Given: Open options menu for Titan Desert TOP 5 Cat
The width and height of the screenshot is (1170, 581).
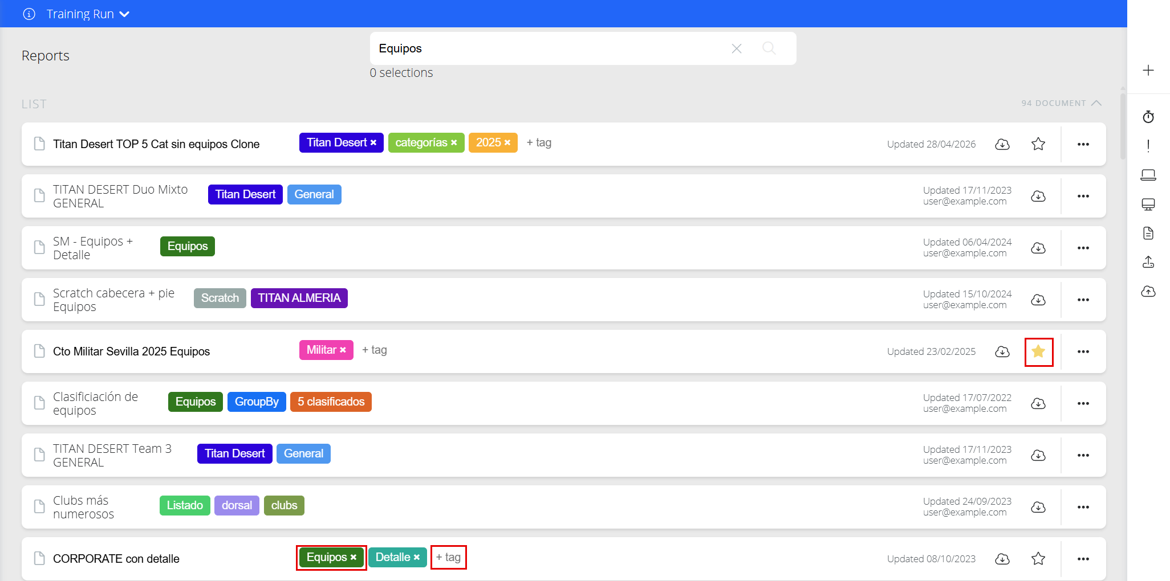Looking at the screenshot, I should tap(1083, 144).
